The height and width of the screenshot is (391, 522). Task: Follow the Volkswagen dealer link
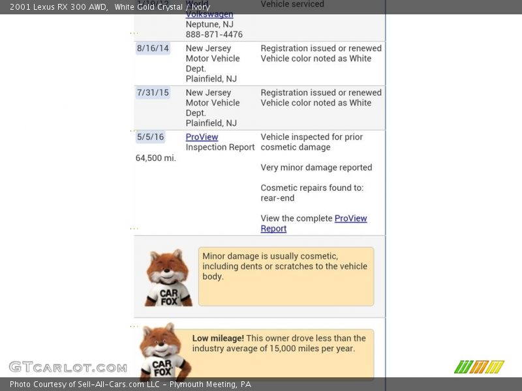point(209,14)
